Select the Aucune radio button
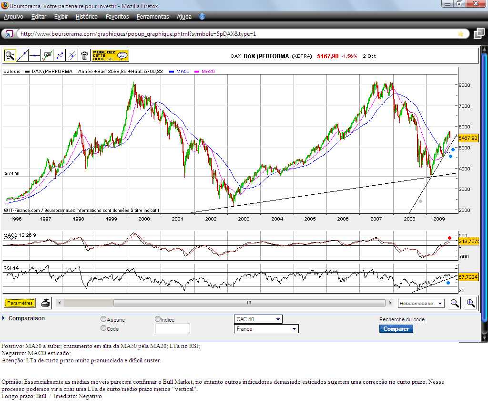Viewport: 488px width, 401px height. (x=103, y=319)
